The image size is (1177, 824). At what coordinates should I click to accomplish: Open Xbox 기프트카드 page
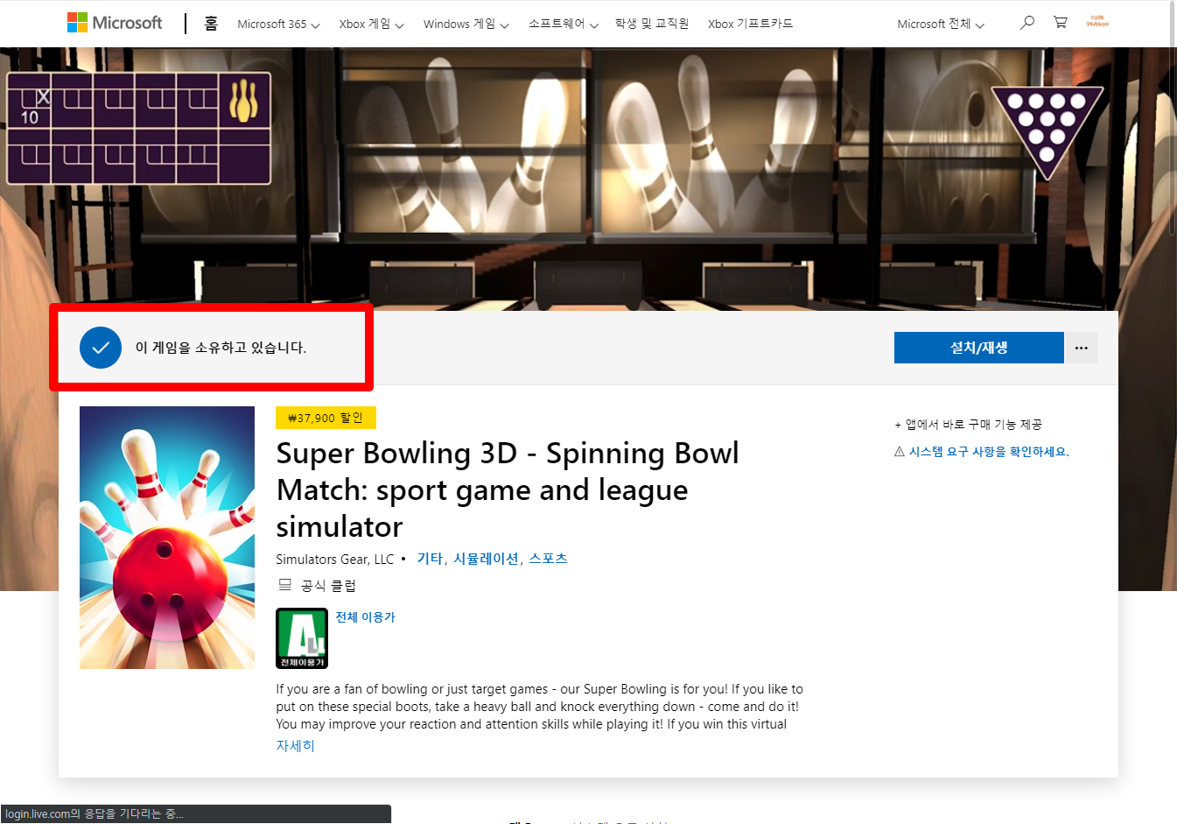coord(750,24)
